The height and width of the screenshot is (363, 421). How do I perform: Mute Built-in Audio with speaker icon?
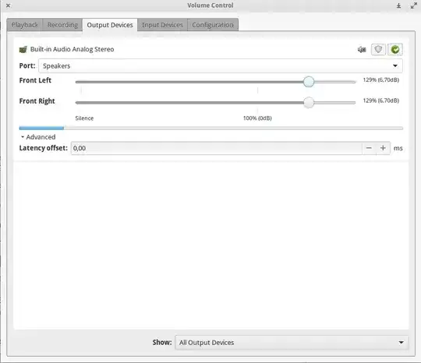tap(362, 49)
